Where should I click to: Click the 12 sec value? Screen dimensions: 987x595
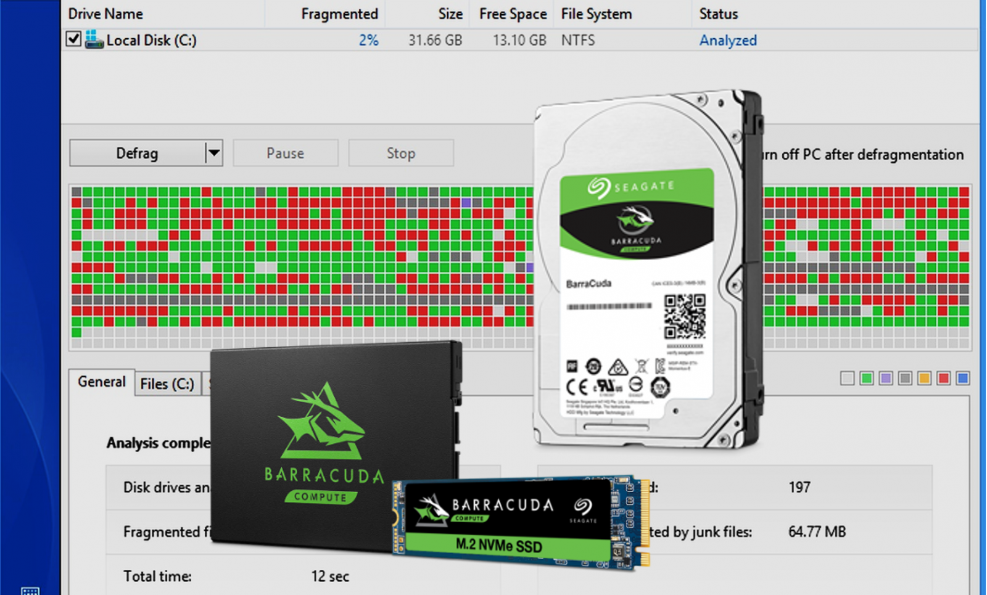point(330,576)
